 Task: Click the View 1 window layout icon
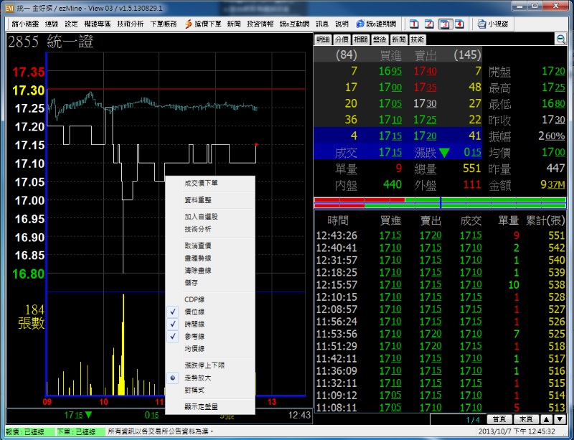tap(415, 24)
